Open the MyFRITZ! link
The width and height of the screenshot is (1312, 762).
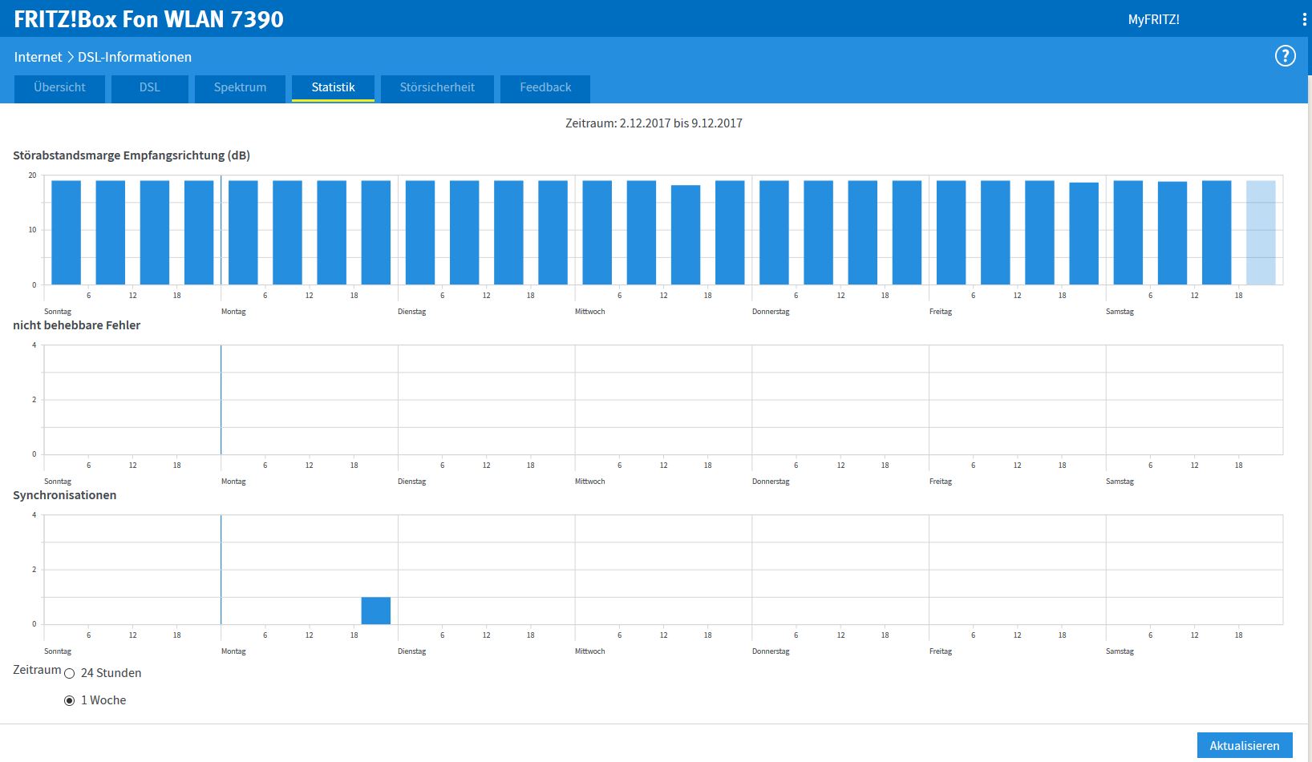(1153, 19)
